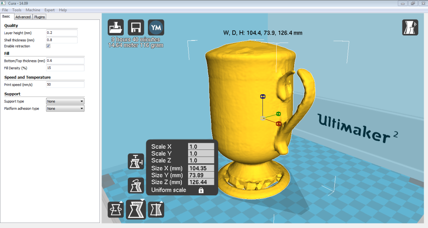Click the Save toolpath floppy icon
The image size is (428, 228).
(x=136, y=27)
